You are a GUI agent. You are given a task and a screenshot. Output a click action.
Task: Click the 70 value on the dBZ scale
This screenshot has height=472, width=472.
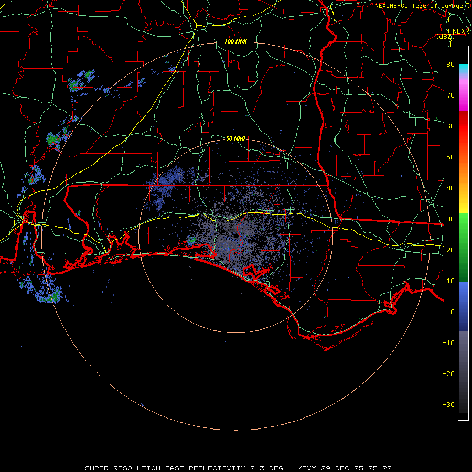click(x=450, y=95)
